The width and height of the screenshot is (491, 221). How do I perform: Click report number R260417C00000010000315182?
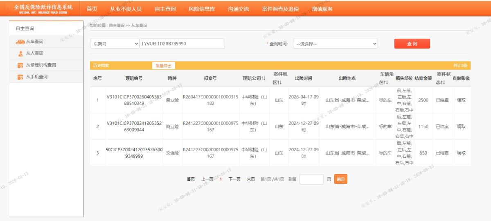[210, 100]
